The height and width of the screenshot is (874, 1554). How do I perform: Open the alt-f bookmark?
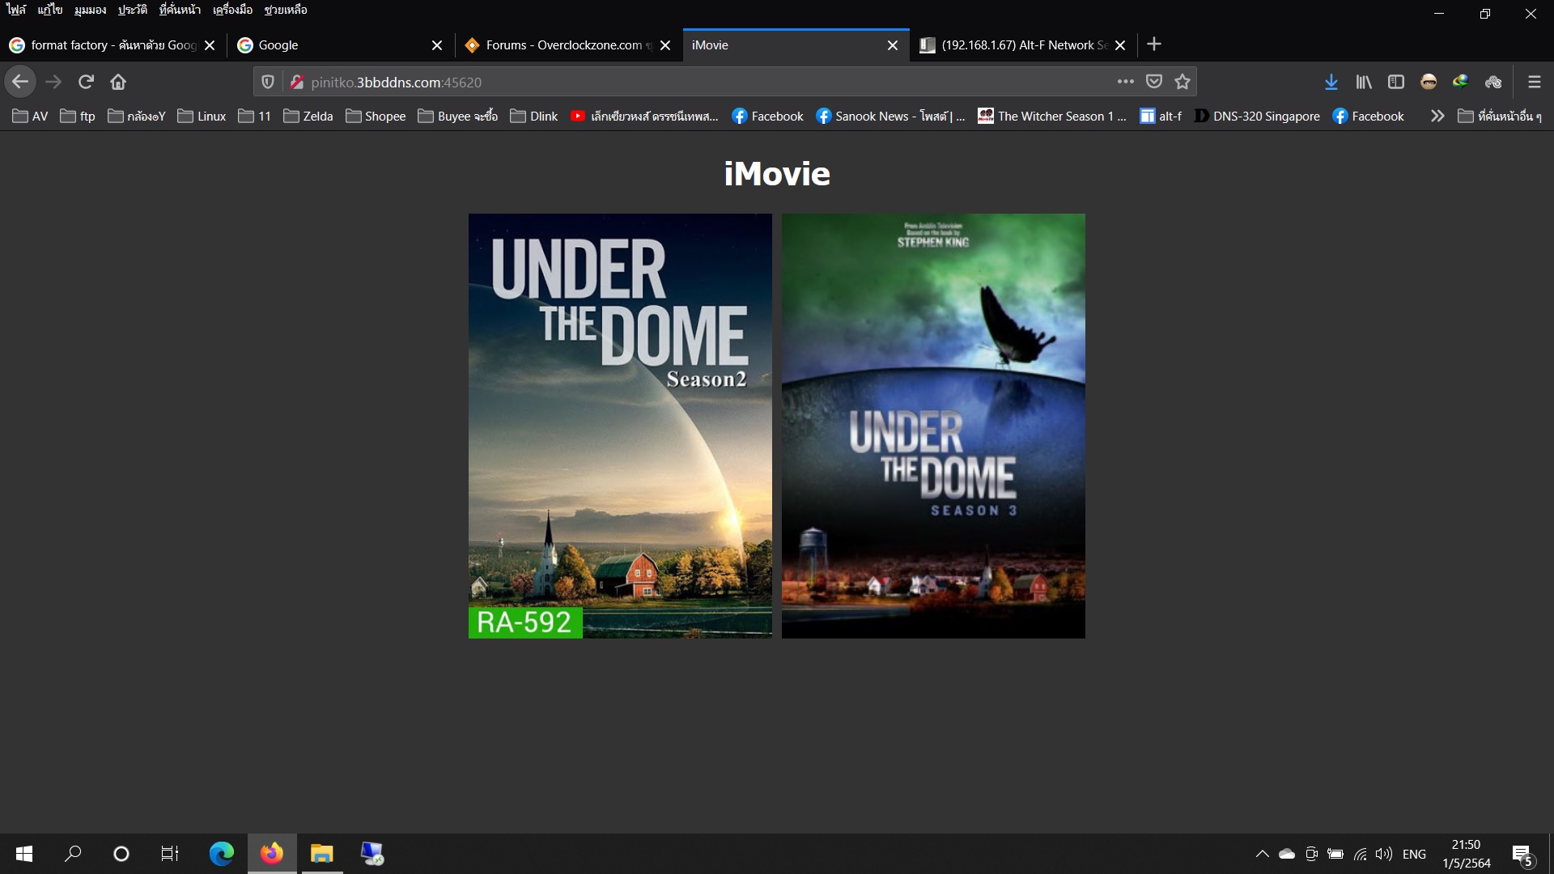tap(1161, 116)
